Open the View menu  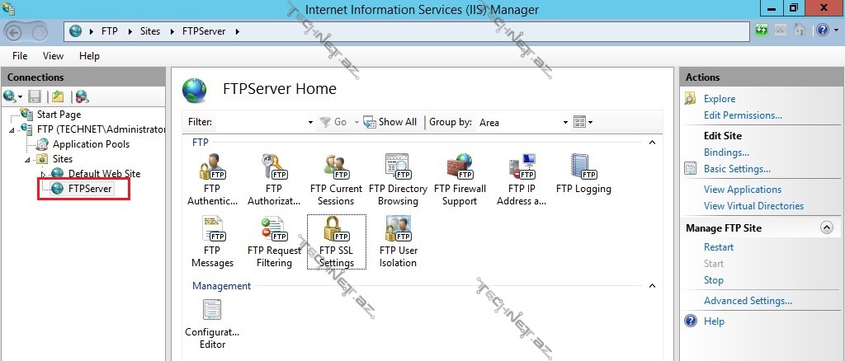pyautogui.click(x=53, y=56)
